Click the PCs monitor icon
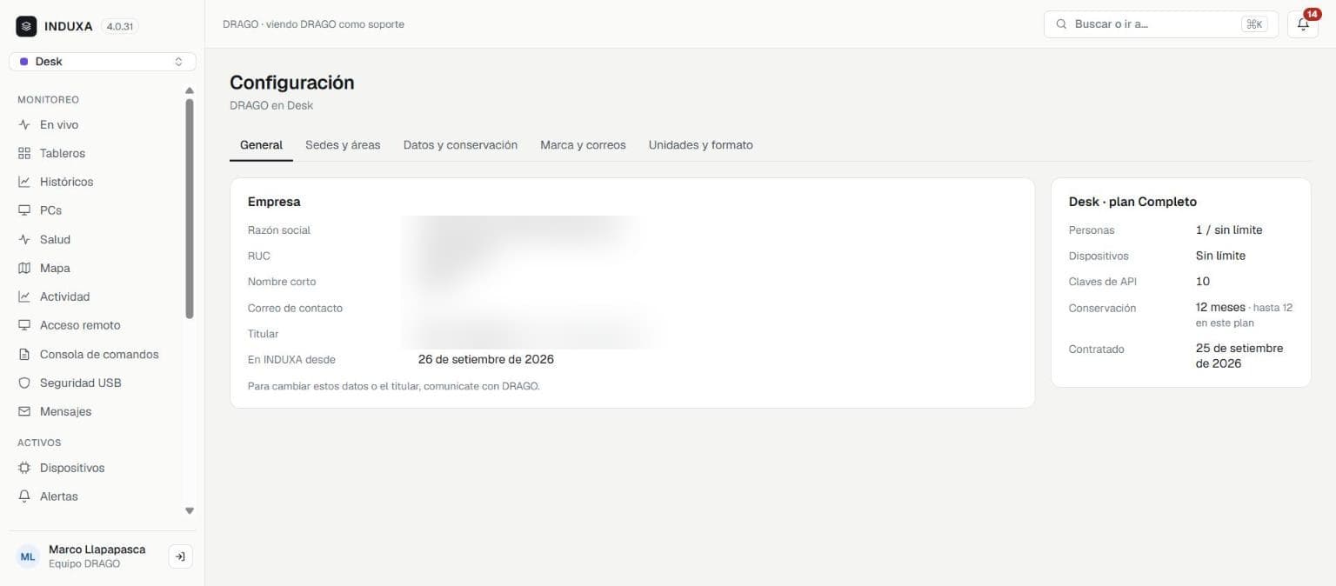Screen dimensions: 1336x586 click(24, 211)
